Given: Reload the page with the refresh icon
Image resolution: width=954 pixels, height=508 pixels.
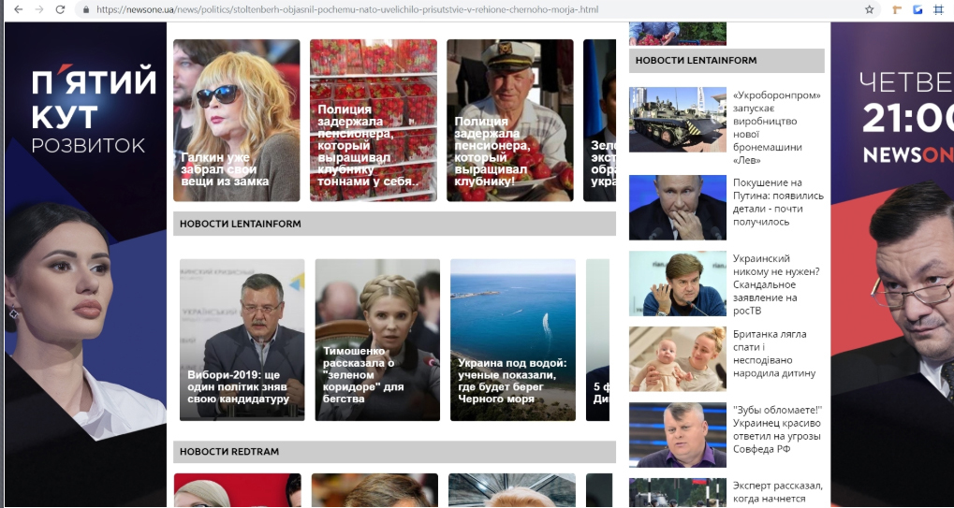Looking at the screenshot, I should pyautogui.click(x=60, y=9).
